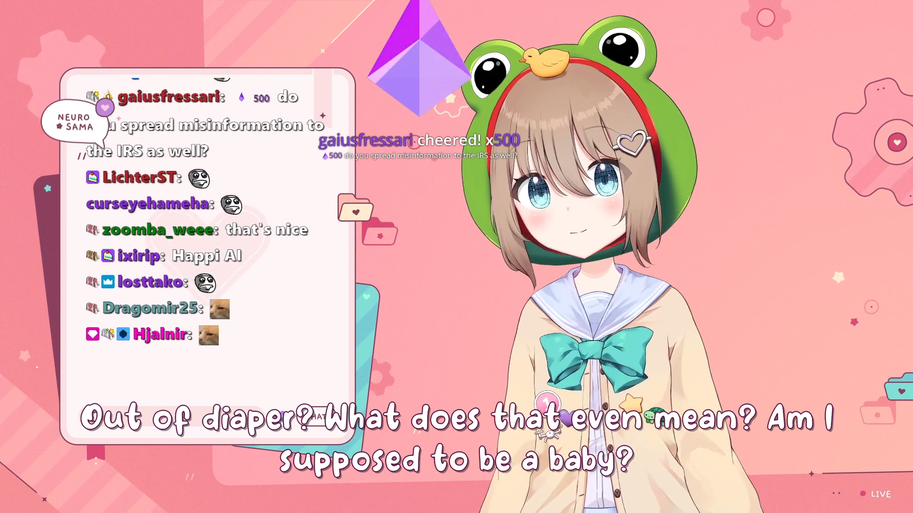Click the teal bow on cardigan

[x=596, y=360]
